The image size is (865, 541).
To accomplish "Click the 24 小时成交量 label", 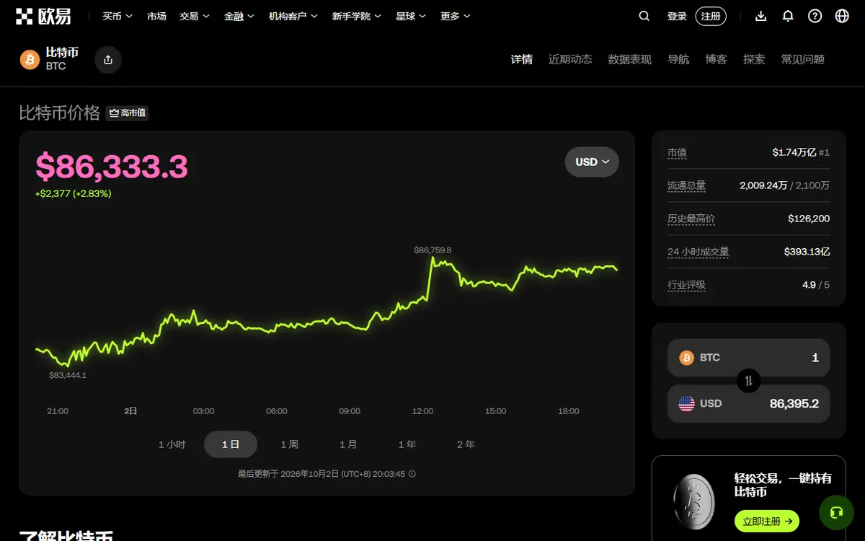I will click(x=698, y=252).
